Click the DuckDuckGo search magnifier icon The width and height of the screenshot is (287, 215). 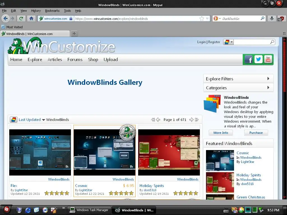pyautogui.click(x=262, y=18)
